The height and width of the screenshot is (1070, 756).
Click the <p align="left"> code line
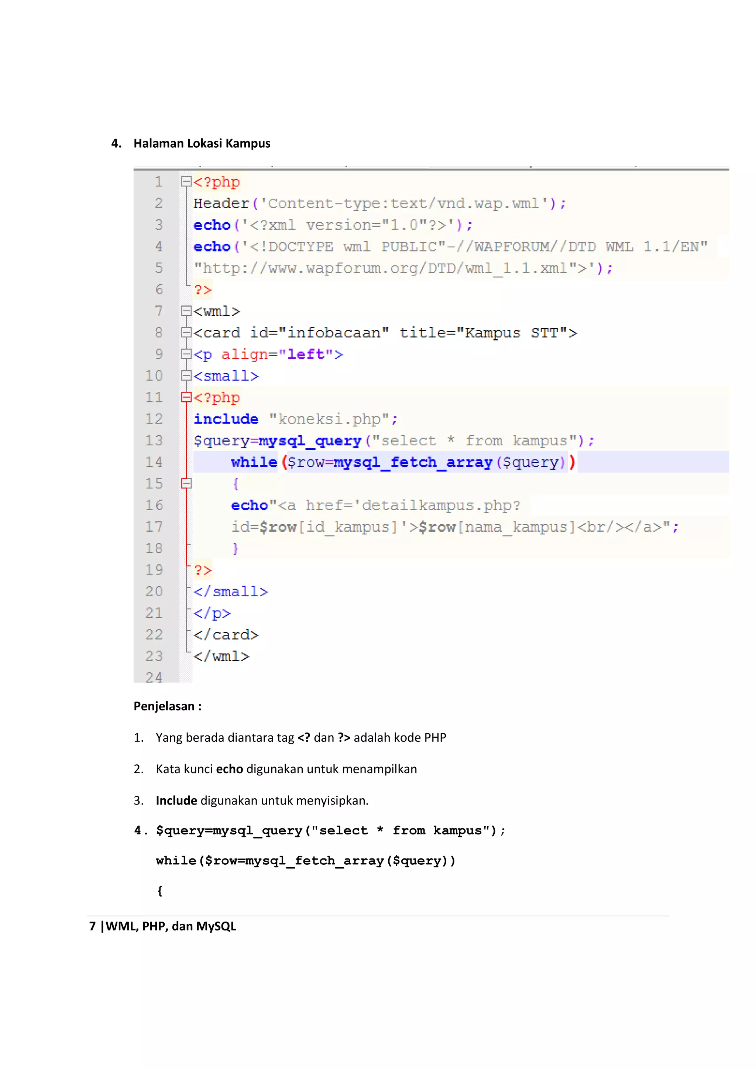pyautogui.click(x=268, y=355)
